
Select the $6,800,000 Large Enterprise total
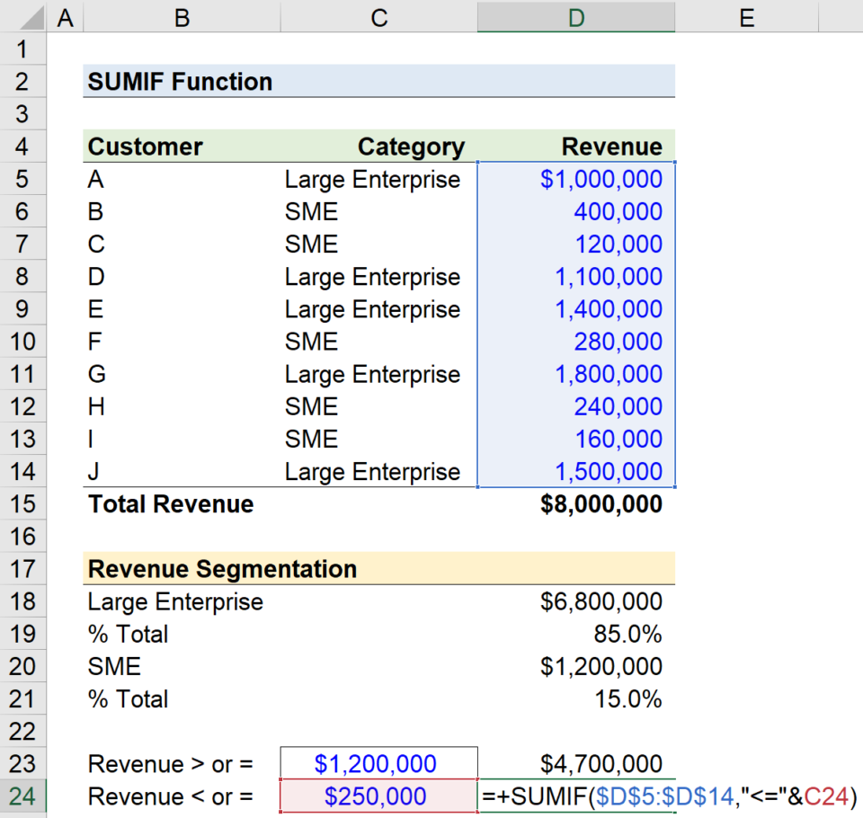(601, 601)
